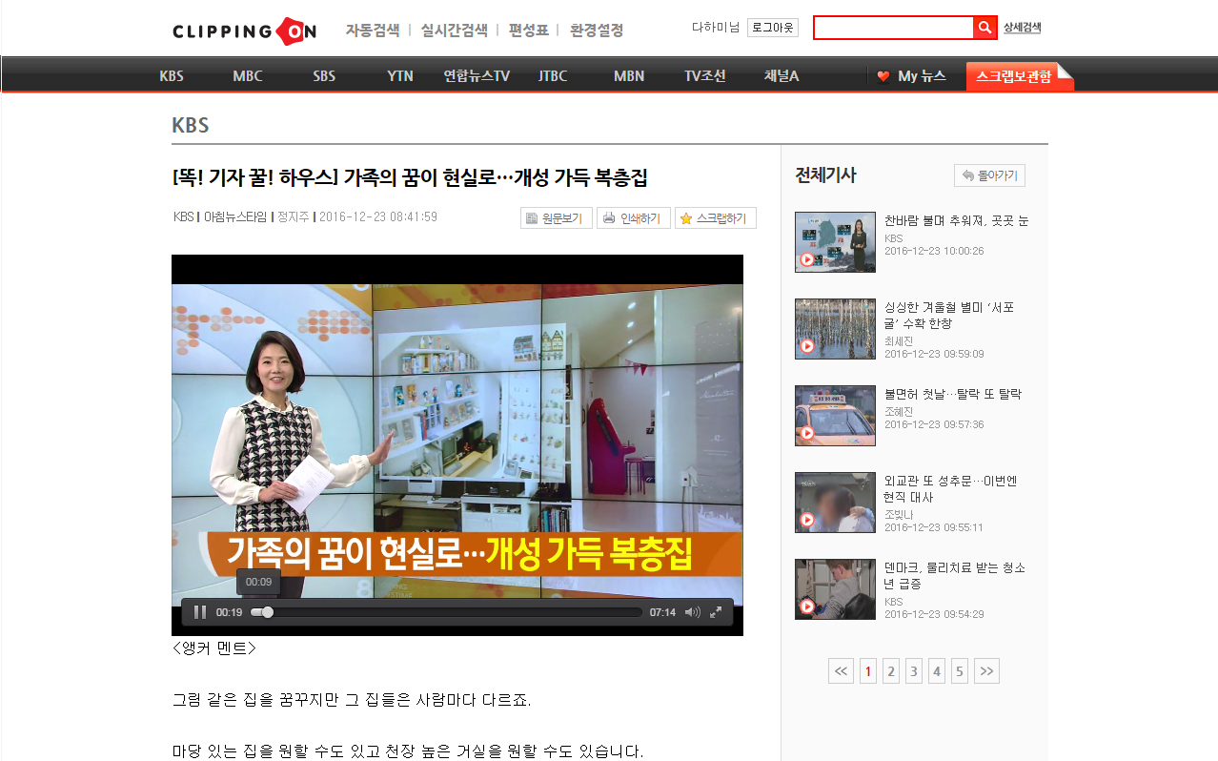
Task: Click the search input field
Action: coord(893,28)
